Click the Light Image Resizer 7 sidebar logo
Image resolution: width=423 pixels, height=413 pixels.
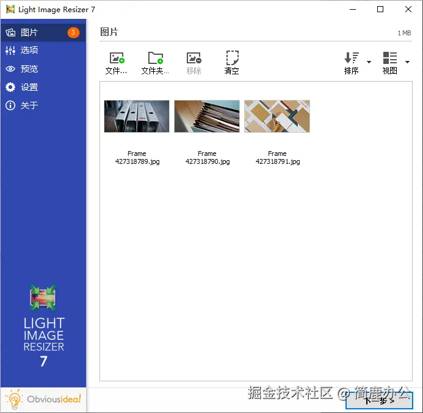click(x=43, y=327)
